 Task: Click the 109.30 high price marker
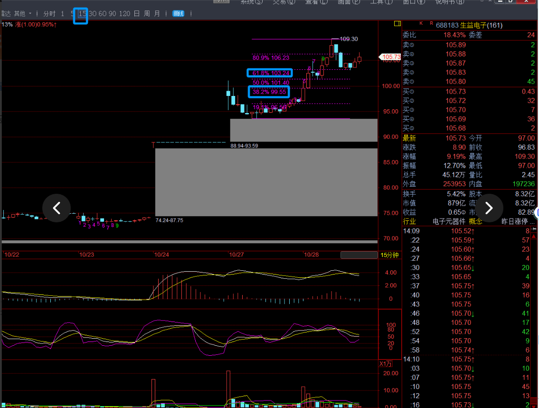[x=349, y=39]
